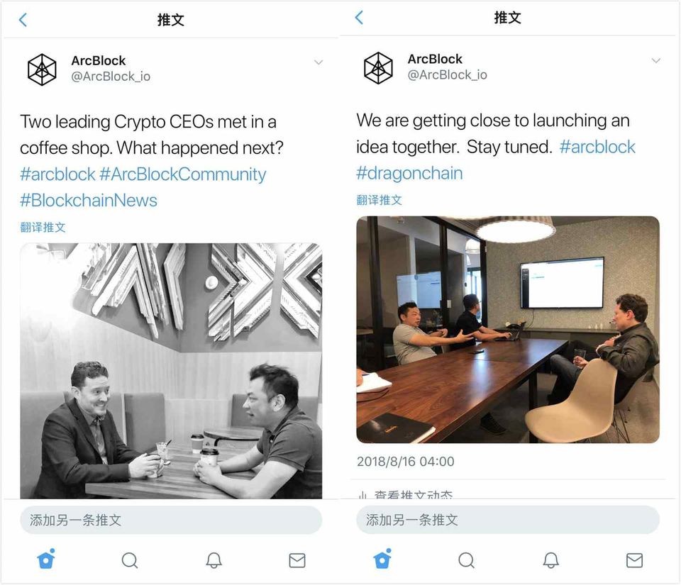The width and height of the screenshot is (681, 585).
Task: Open ArcBlock profile logo in left tweet
Action: [42, 69]
